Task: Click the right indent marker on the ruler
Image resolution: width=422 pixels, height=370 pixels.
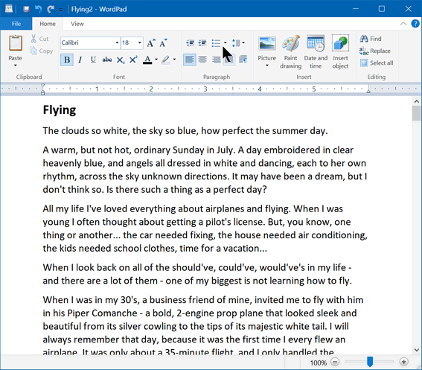Action: (368, 91)
